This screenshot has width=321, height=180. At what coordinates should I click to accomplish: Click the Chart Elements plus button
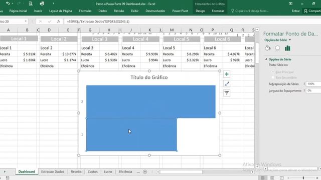[x=227, y=74]
